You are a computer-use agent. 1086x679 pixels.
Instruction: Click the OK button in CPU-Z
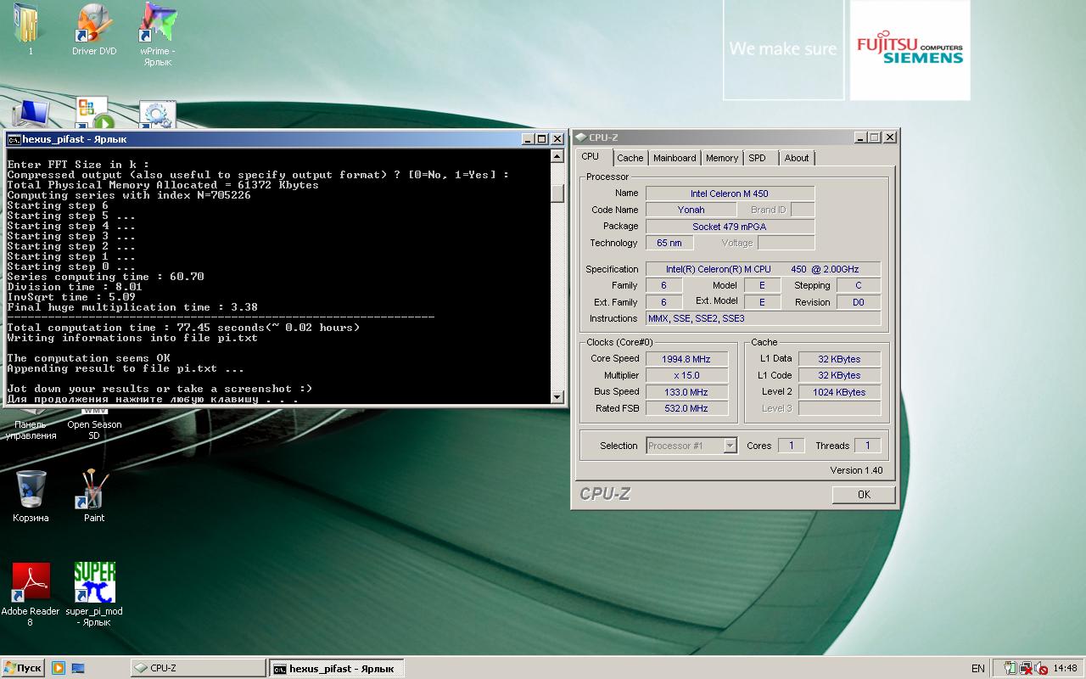[864, 494]
